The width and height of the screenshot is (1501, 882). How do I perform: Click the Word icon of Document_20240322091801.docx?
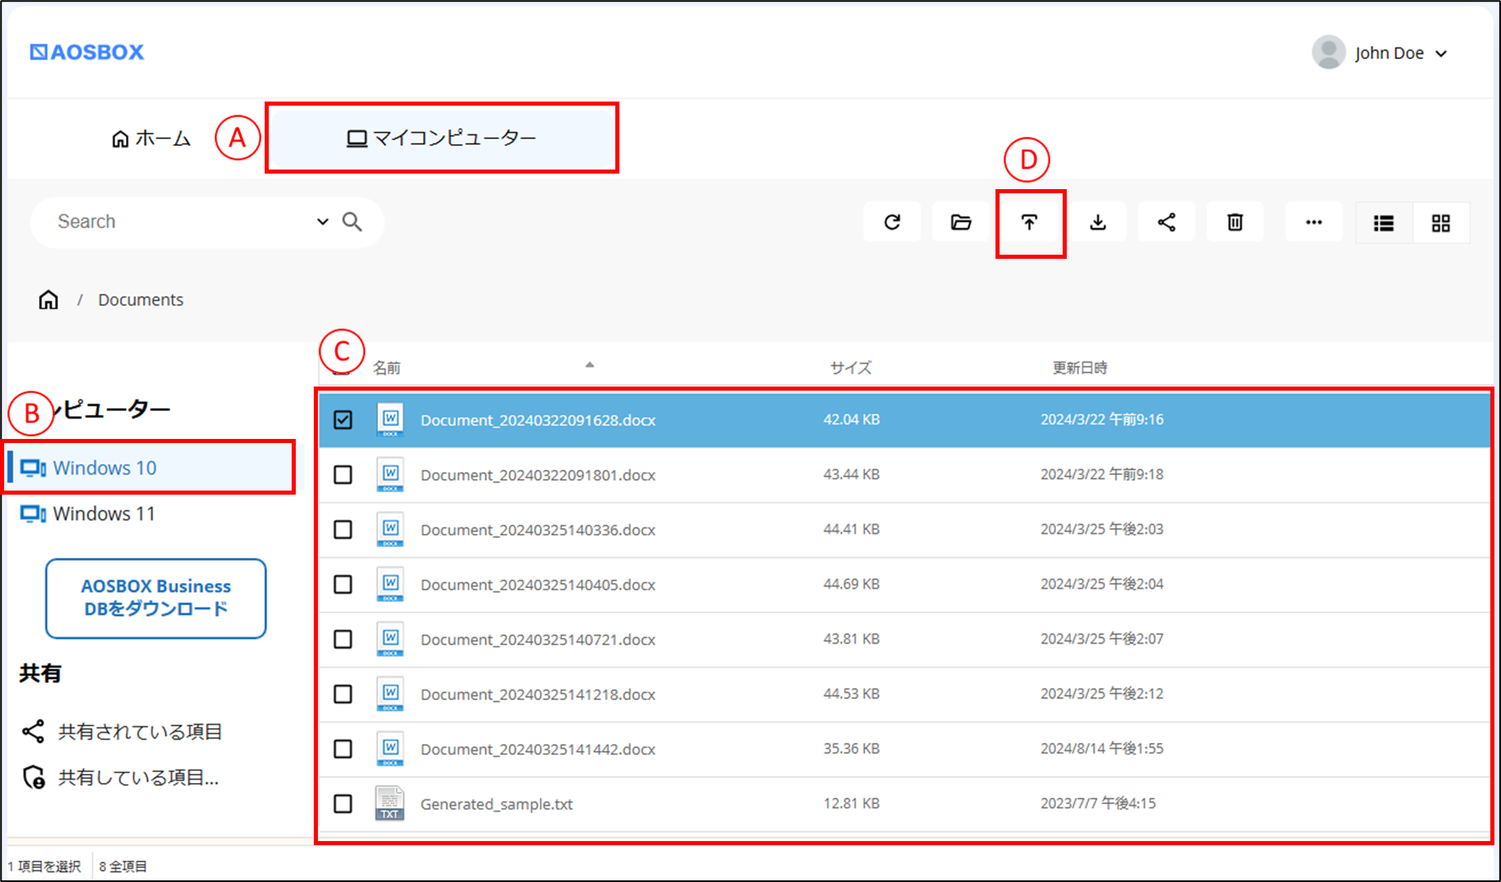coord(390,475)
